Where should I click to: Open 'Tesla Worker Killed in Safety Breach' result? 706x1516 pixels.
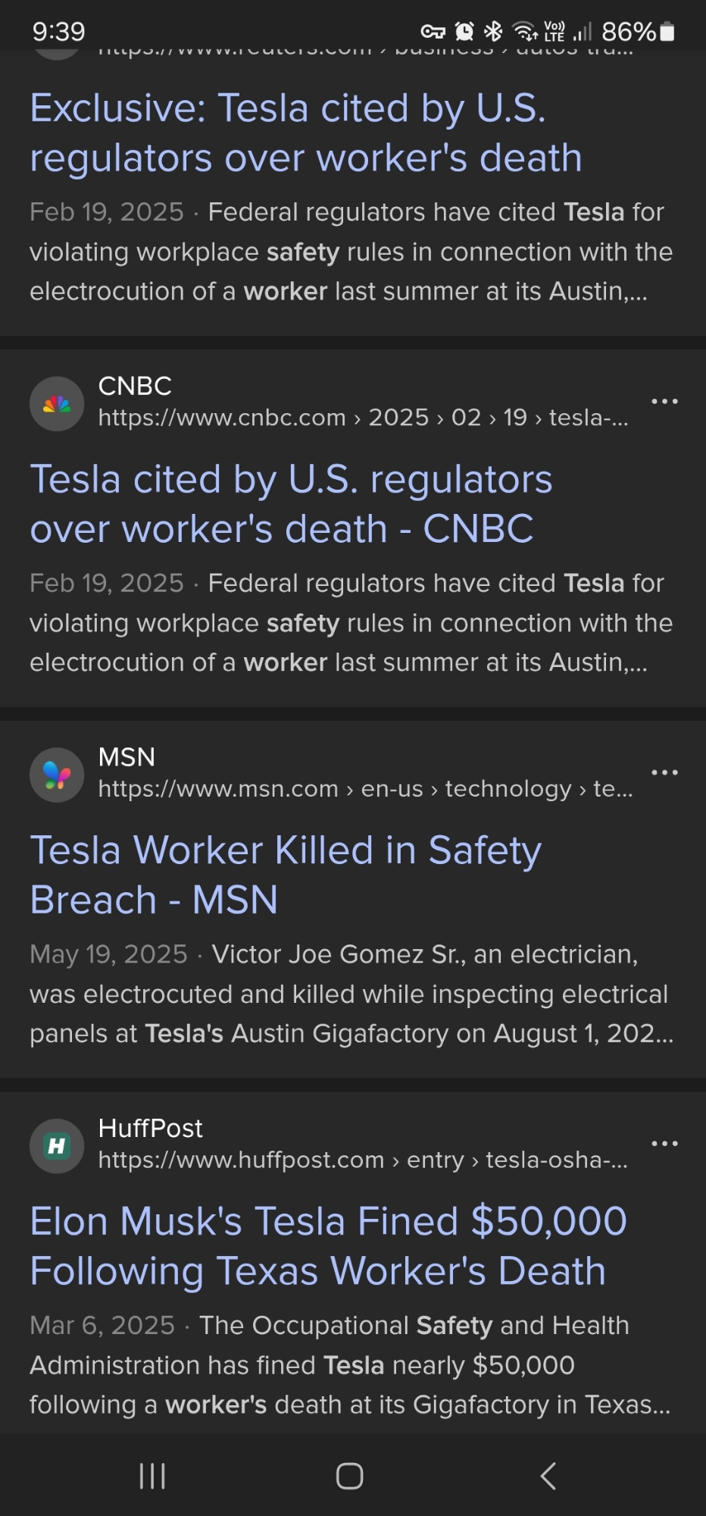click(x=286, y=875)
